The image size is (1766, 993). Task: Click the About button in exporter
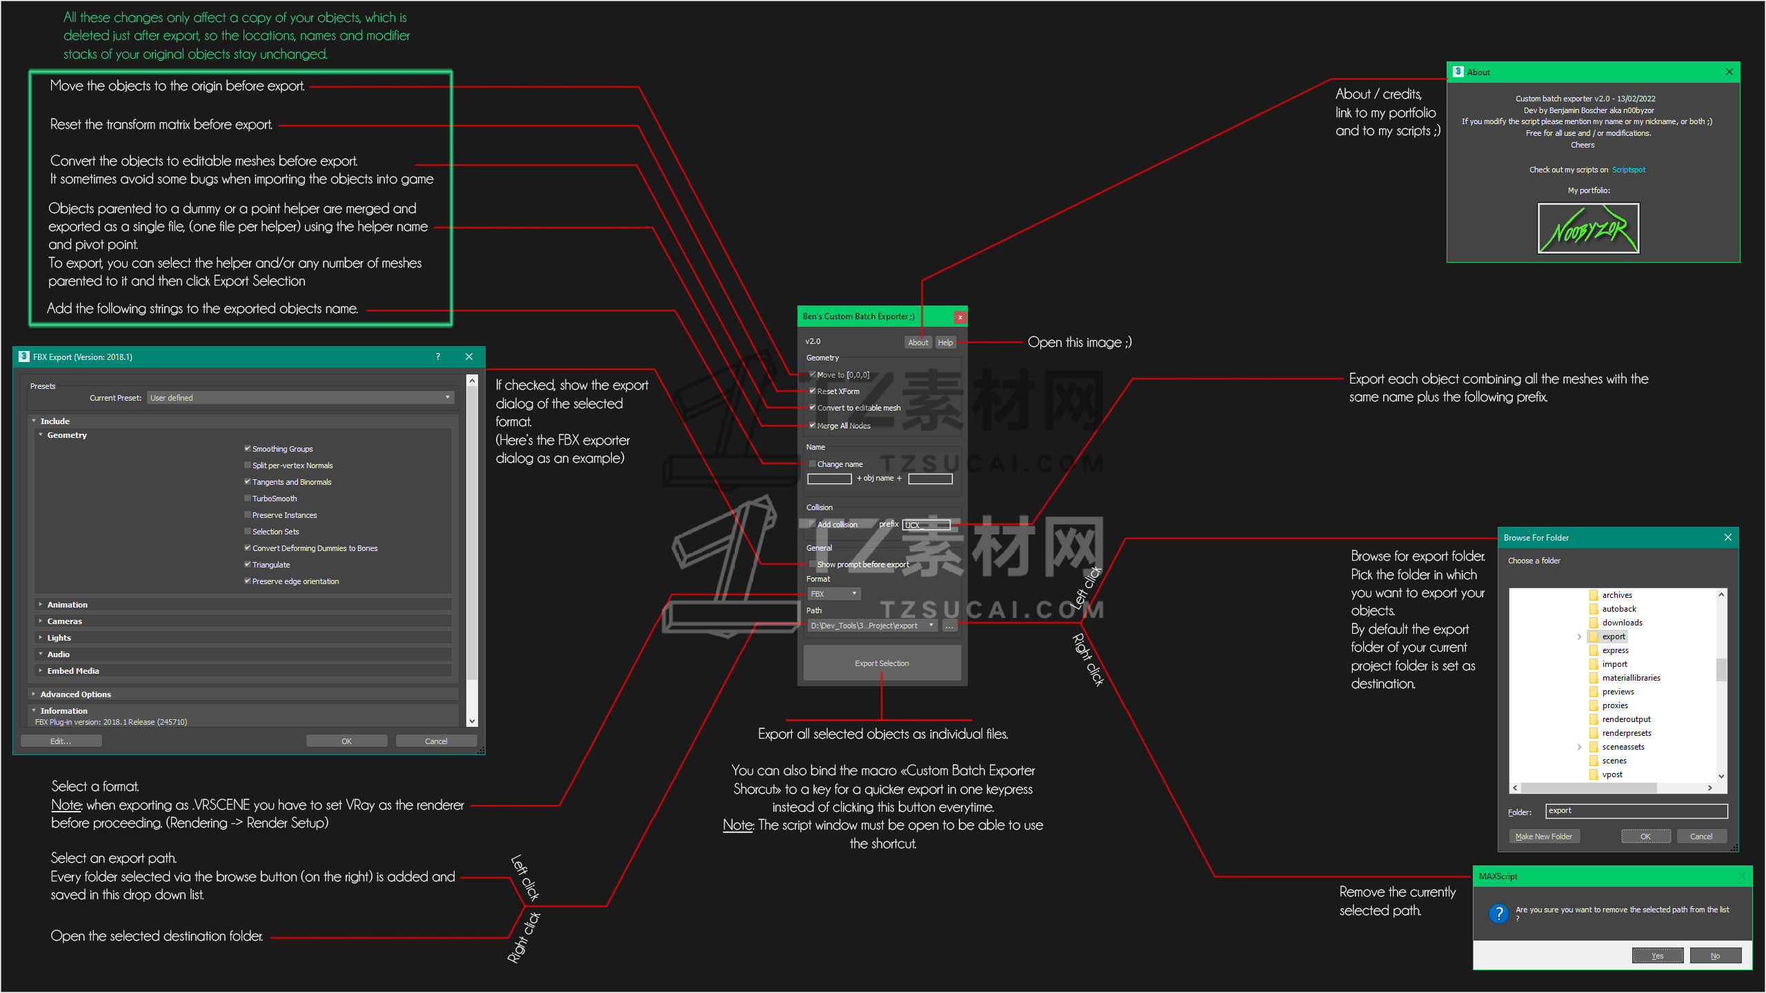point(917,343)
